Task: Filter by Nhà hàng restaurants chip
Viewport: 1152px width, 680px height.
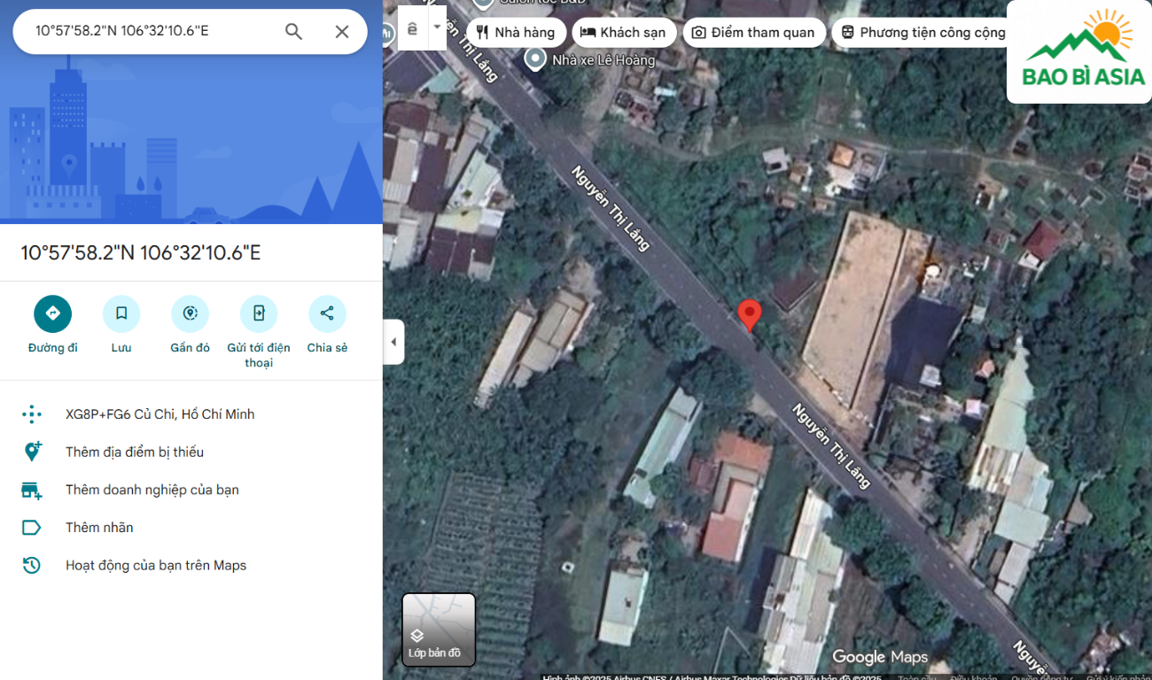Action: tap(516, 33)
